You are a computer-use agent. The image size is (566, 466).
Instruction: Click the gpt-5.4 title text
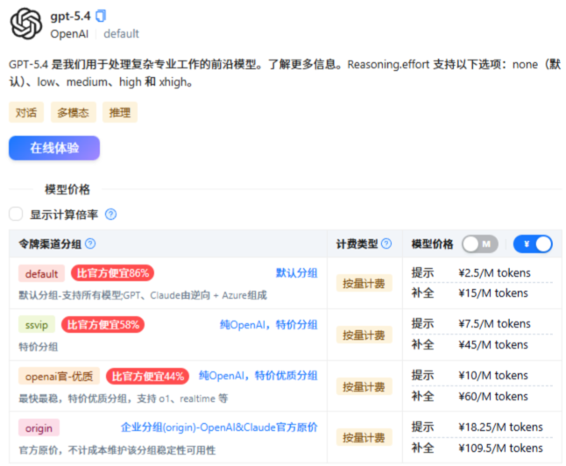(x=70, y=17)
